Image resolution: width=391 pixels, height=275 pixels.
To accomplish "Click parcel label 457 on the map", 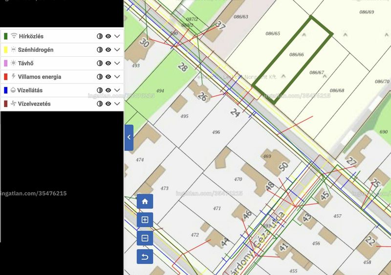I will tap(337, 216).
